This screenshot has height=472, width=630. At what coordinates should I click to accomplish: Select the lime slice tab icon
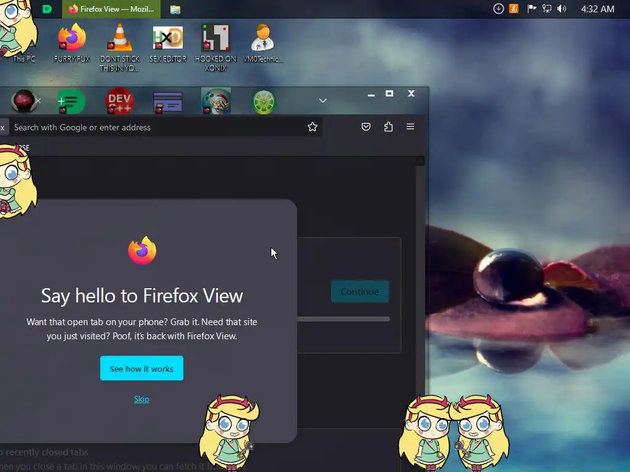click(264, 102)
